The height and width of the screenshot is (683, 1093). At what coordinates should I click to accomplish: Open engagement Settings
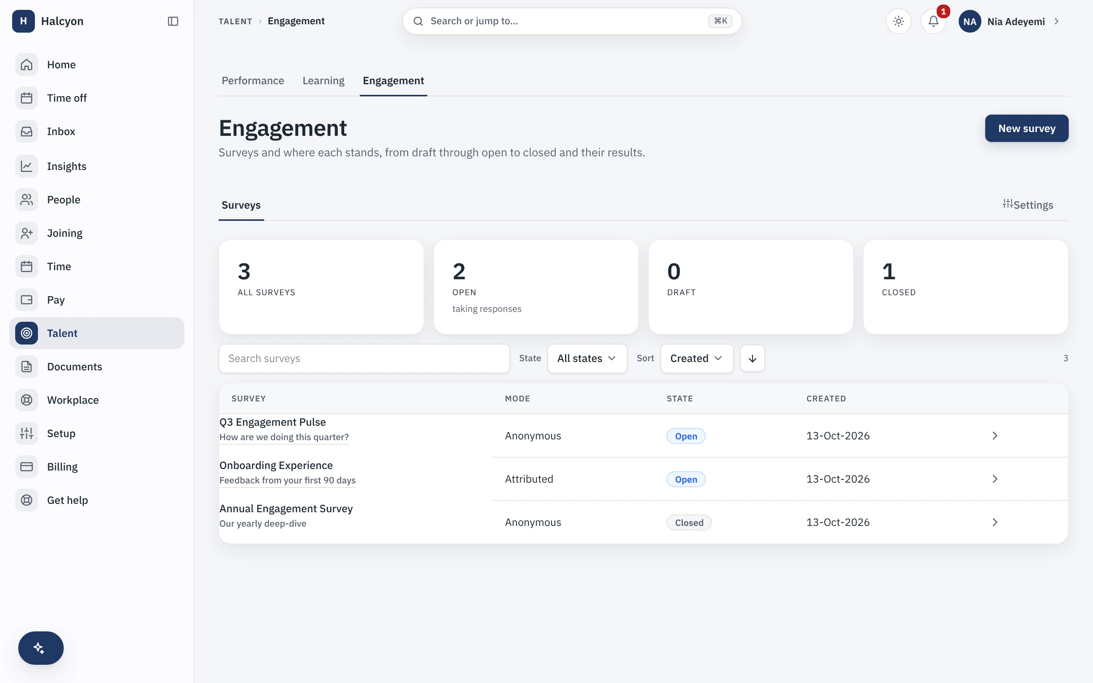pos(1027,205)
